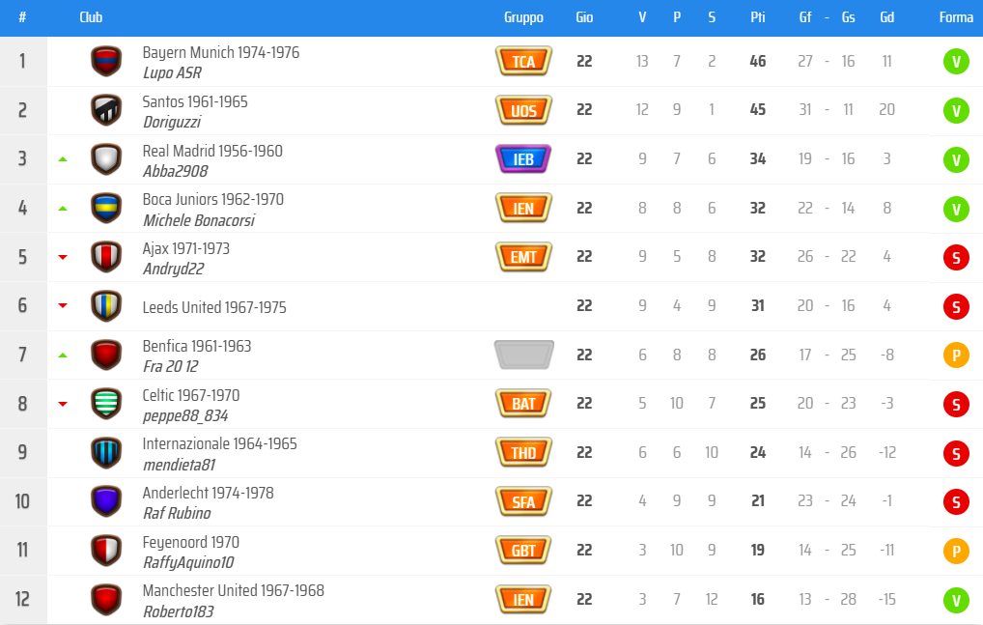Click the Celtic green striped crest

pos(106,403)
